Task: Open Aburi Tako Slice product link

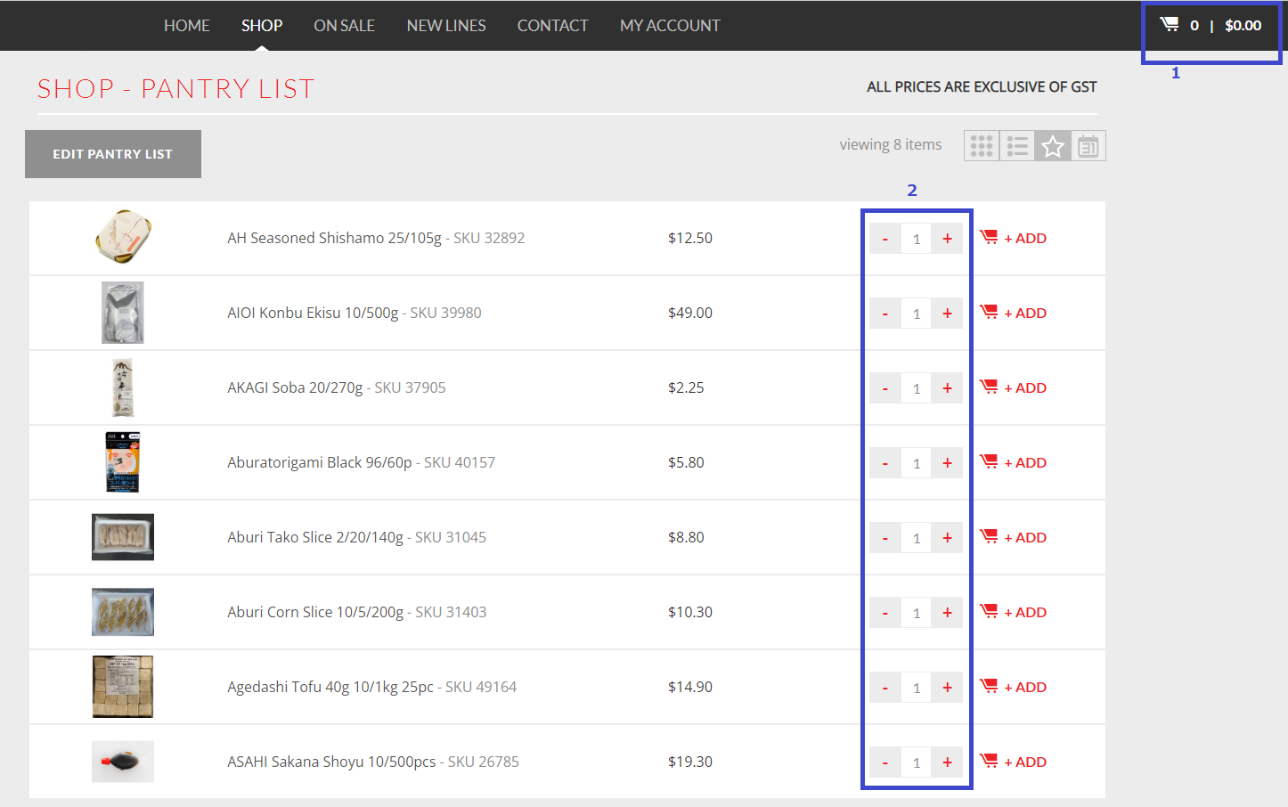Action: coord(356,537)
